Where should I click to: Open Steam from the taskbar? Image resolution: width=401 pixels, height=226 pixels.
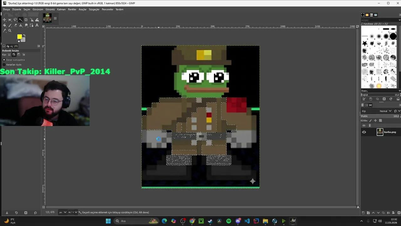click(210, 221)
